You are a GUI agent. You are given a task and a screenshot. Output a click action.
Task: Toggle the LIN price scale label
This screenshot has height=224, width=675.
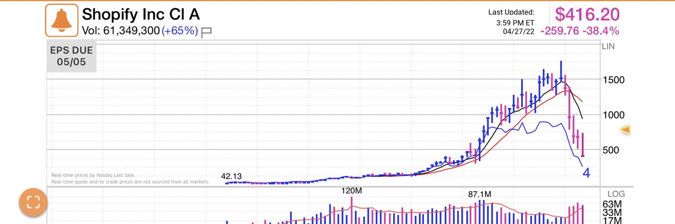608,46
